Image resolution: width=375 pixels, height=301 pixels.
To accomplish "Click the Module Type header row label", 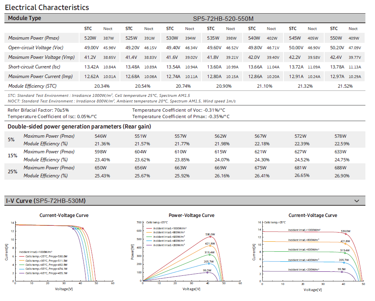I will (x=24, y=18).
